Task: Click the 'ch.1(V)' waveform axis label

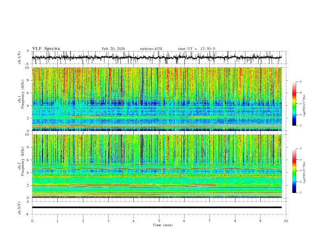Action: [20, 58]
